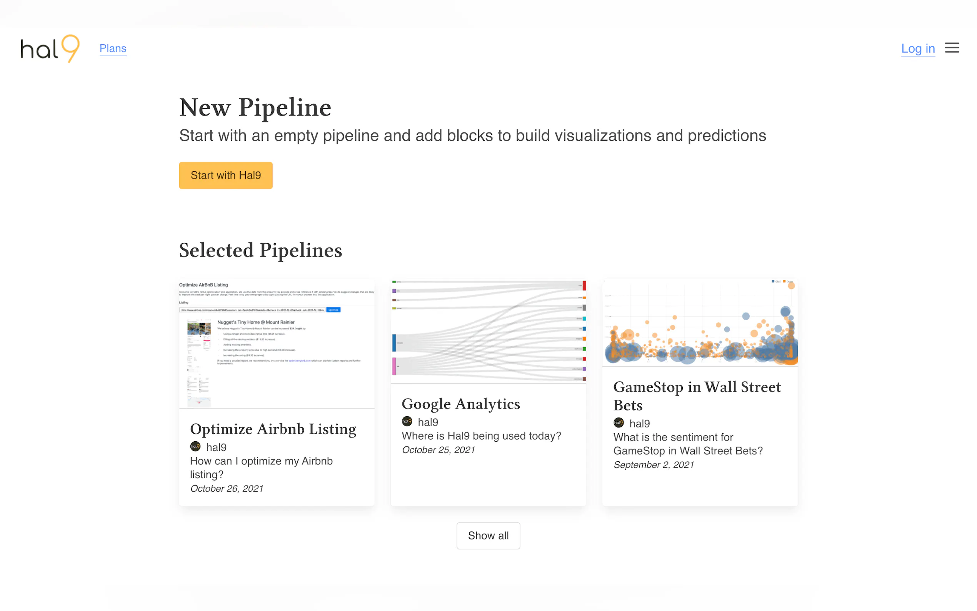
Task: Open the Google Analytics Sankey thumbnail
Action: tap(488, 331)
